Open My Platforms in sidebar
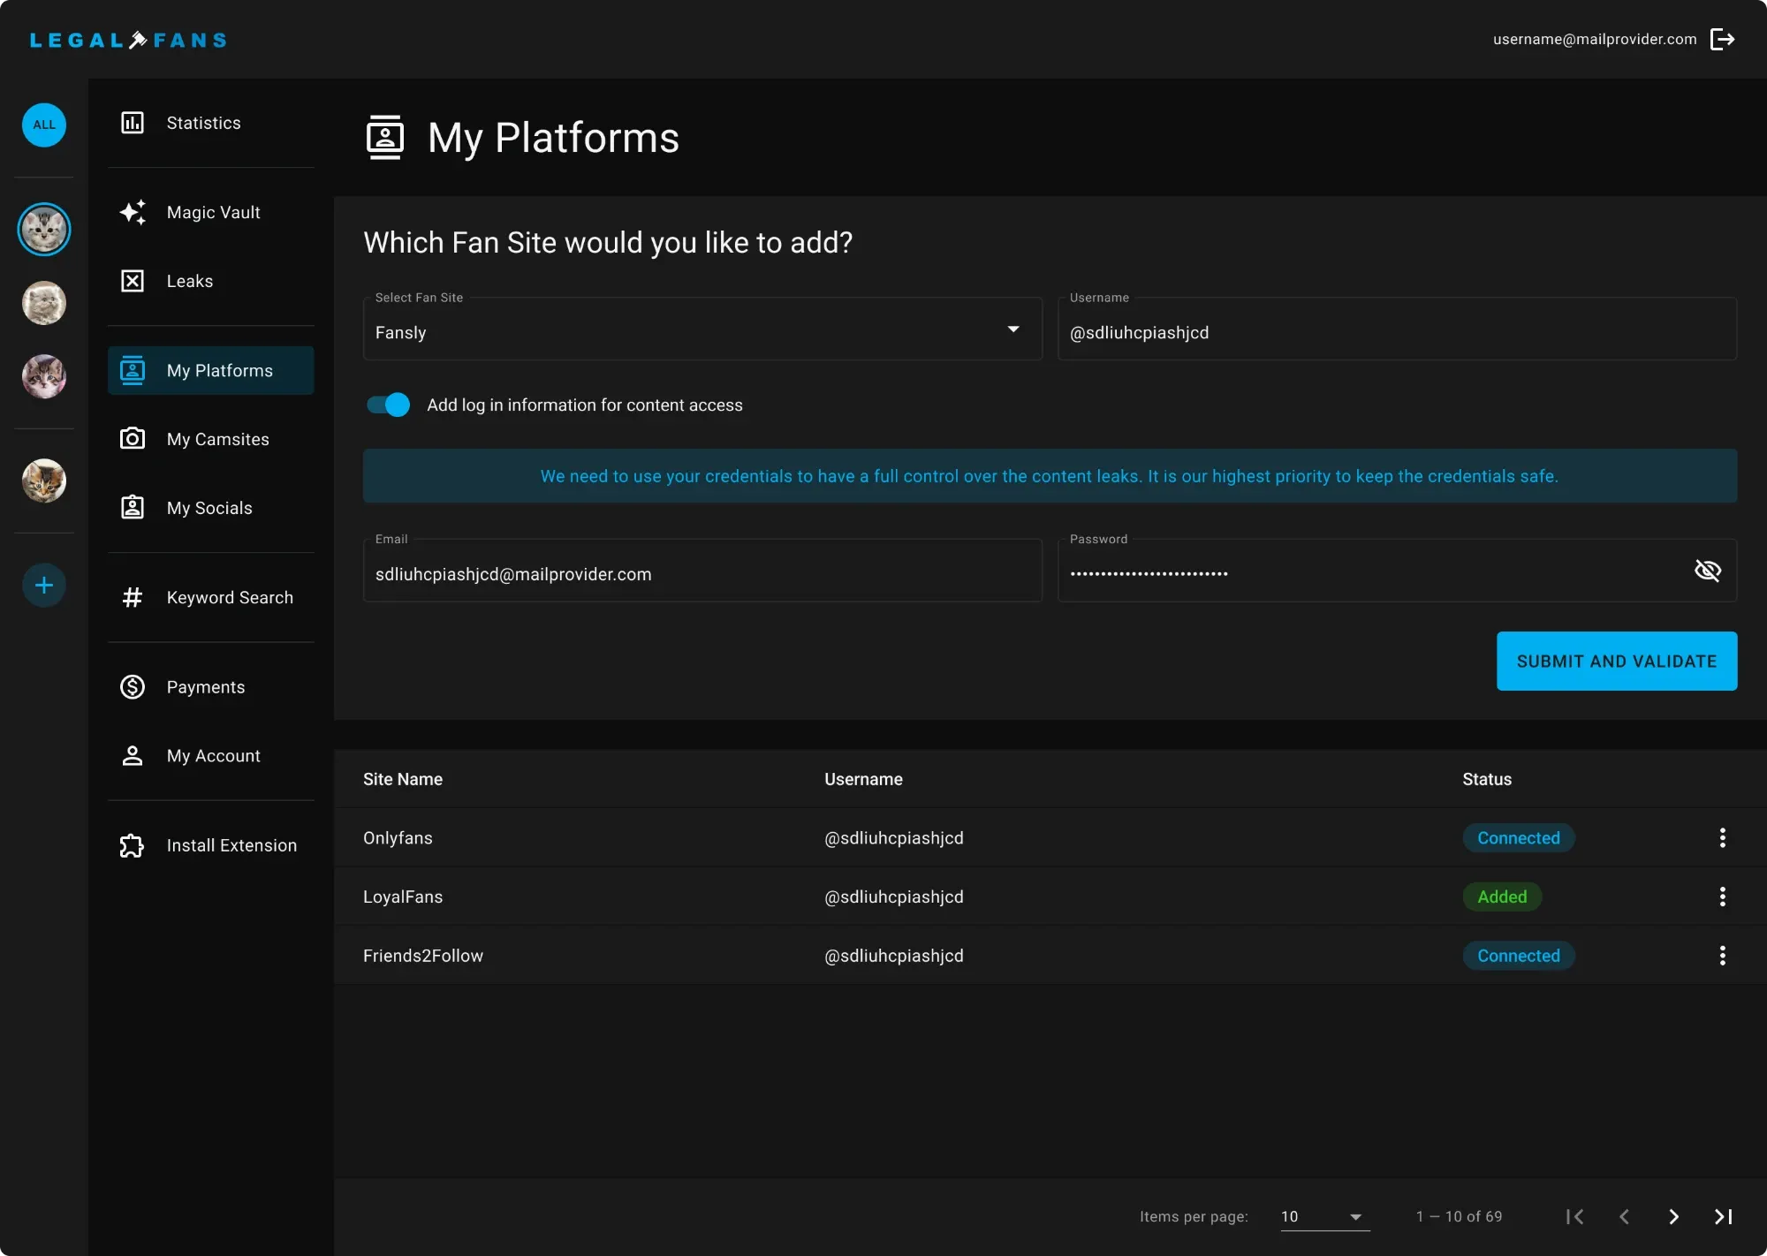The image size is (1767, 1256). [x=211, y=370]
